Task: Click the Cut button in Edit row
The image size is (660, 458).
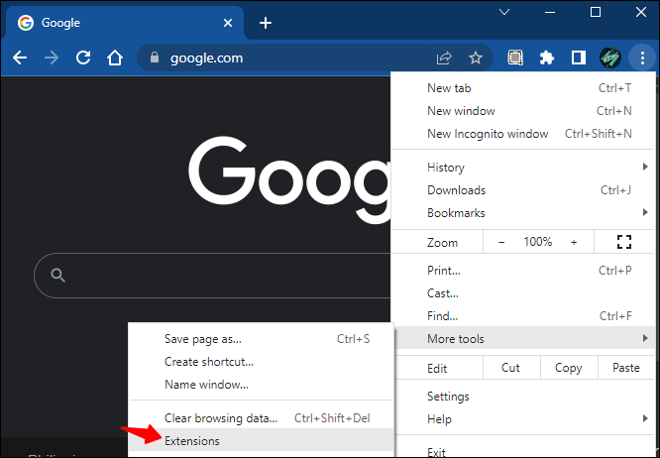Action: tap(511, 368)
